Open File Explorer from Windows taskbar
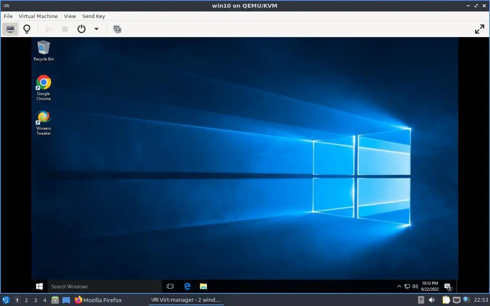 click(203, 286)
